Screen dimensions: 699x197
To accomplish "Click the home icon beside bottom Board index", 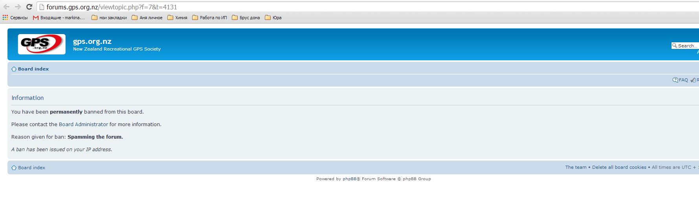I will pyautogui.click(x=14, y=168).
